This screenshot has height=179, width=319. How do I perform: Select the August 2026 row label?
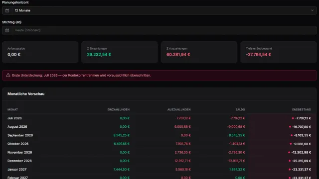click(x=17, y=127)
